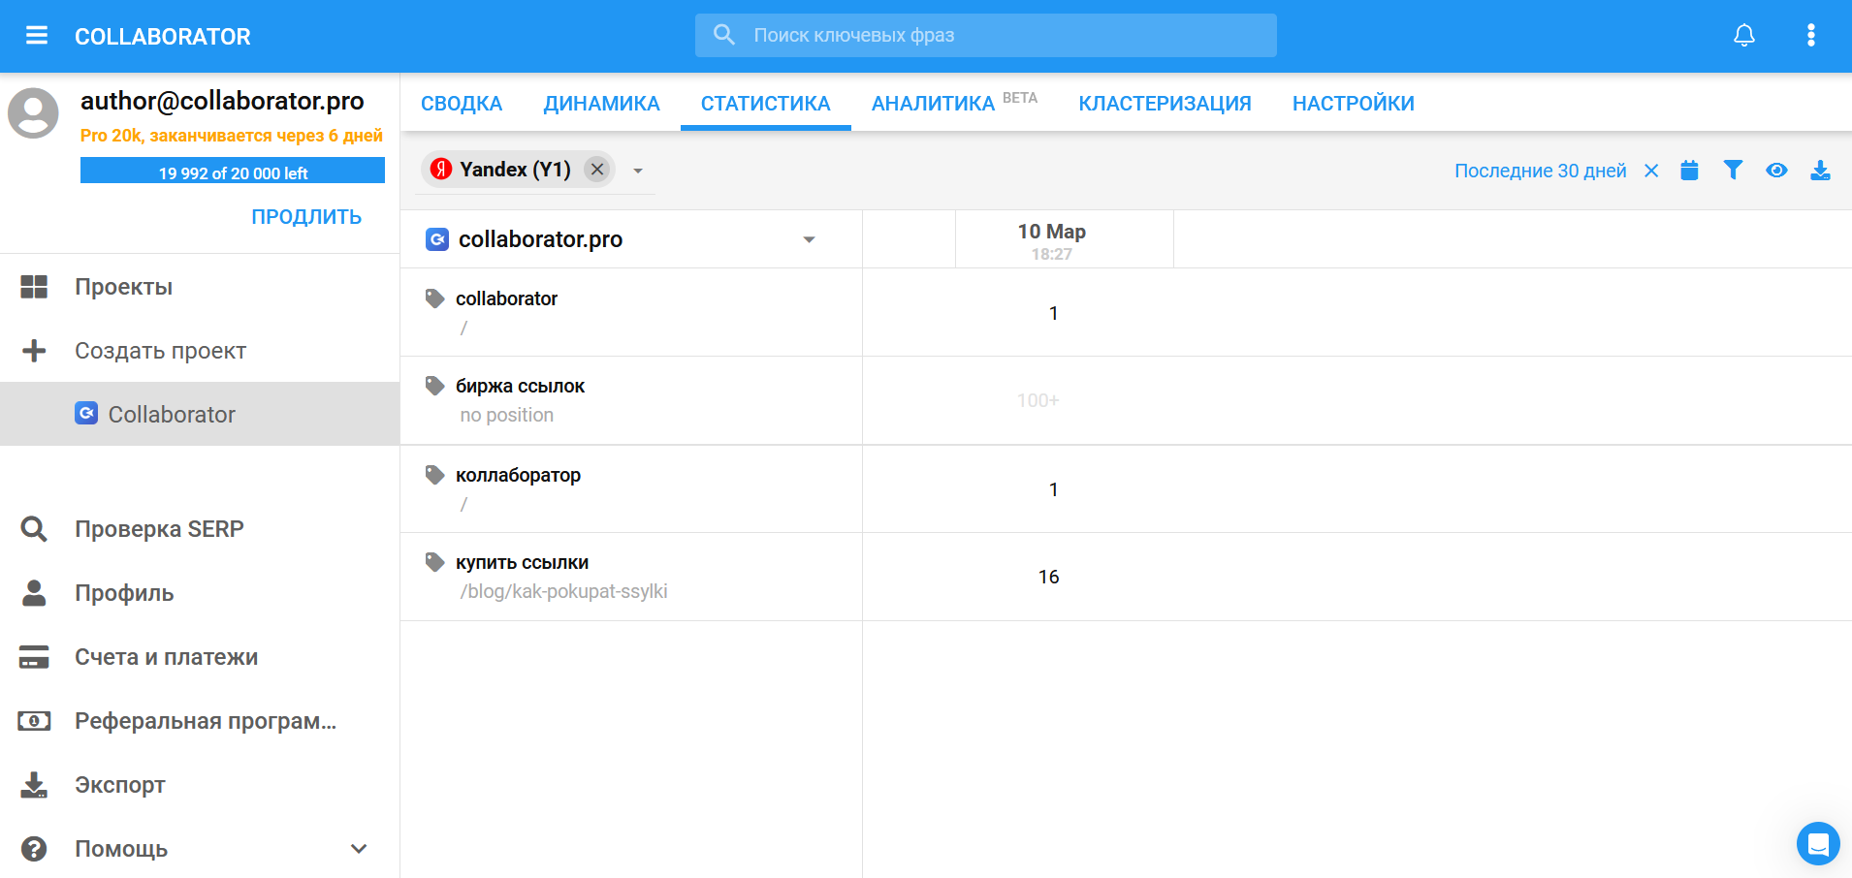This screenshot has width=1852, height=878.
Task: Open the support chat widget
Action: tap(1818, 843)
